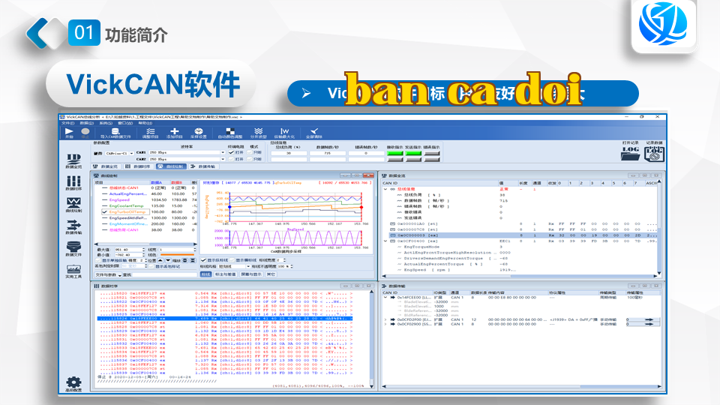Open 数据全览 in the left sidebar

pyautogui.click(x=73, y=160)
